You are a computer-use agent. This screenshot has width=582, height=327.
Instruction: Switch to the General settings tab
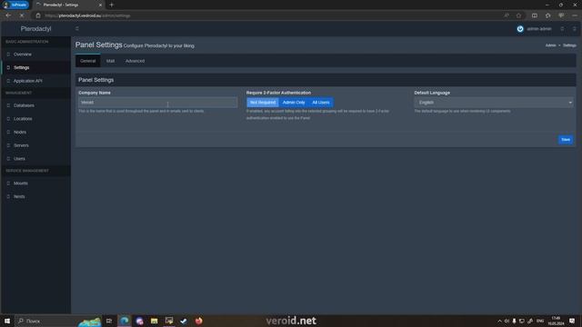(88, 61)
